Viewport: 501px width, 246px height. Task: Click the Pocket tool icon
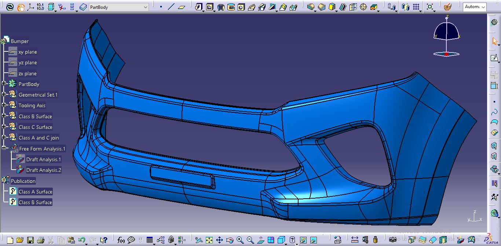(x=210, y=7)
